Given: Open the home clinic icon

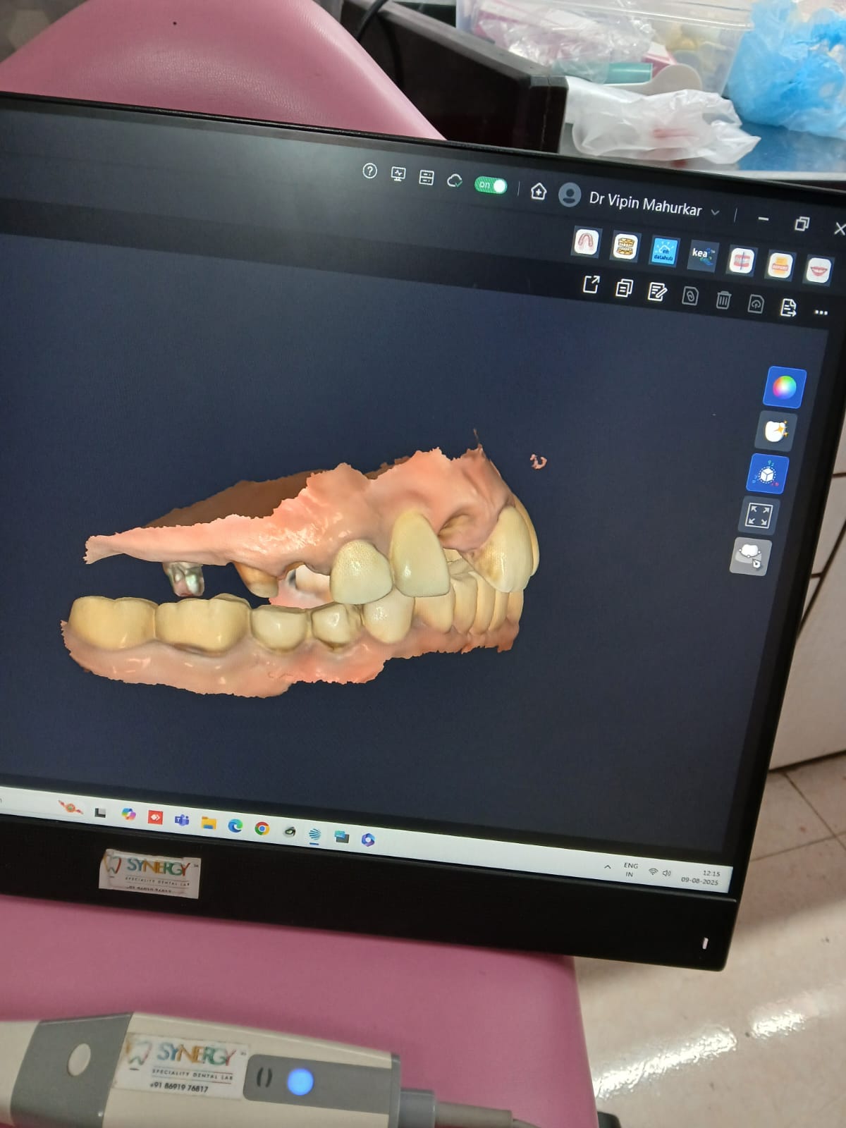Looking at the screenshot, I should point(539,191).
